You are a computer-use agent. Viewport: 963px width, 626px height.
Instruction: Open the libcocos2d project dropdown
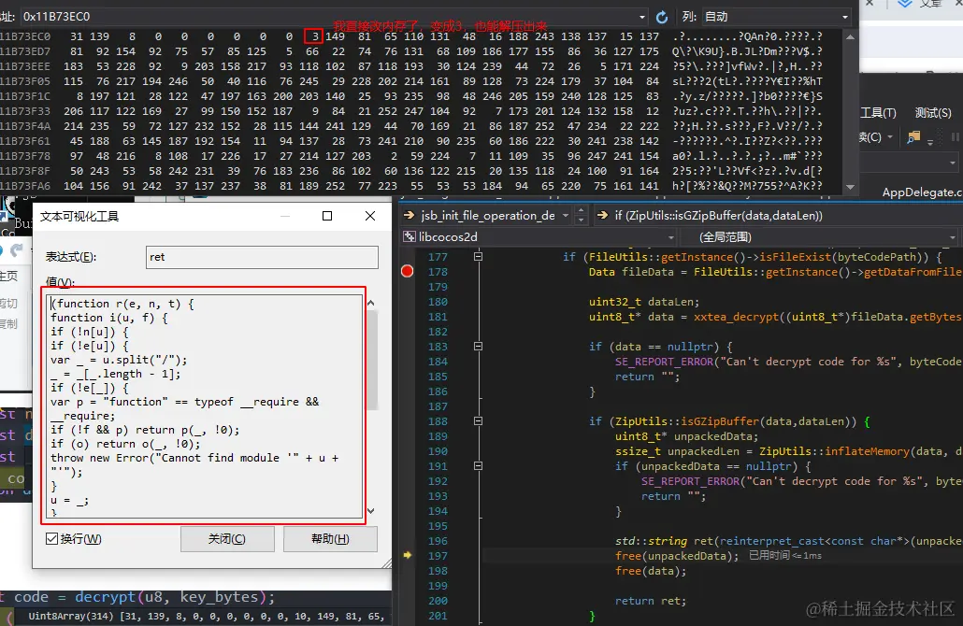point(670,237)
